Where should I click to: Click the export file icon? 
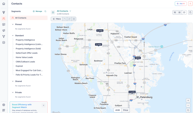click(190, 12)
